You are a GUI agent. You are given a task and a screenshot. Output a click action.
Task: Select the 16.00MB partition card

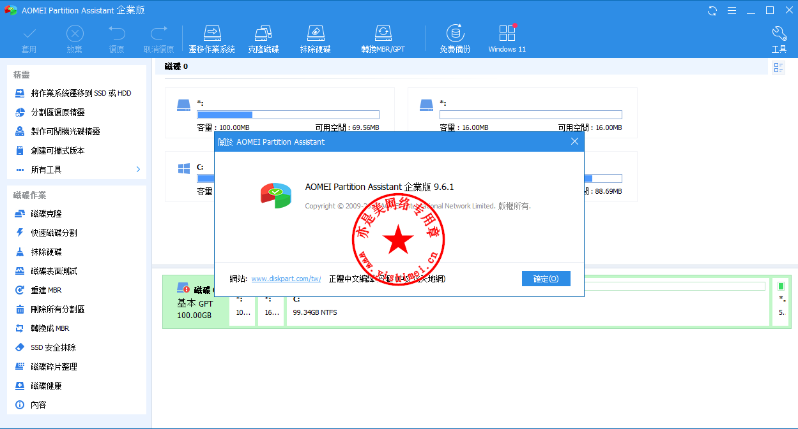pos(522,113)
